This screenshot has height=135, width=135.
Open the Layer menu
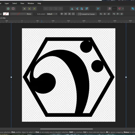(x=7, y=3)
